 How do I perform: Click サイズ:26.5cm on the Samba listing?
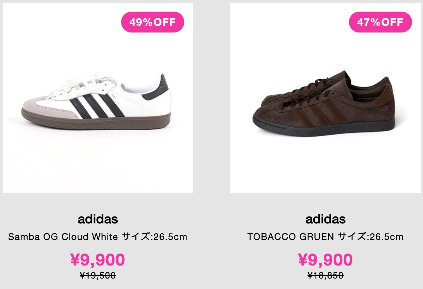(x=154, y=237)
